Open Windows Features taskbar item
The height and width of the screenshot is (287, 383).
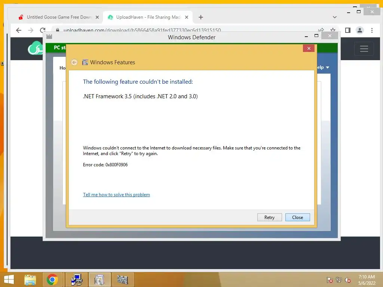[99, 280]
